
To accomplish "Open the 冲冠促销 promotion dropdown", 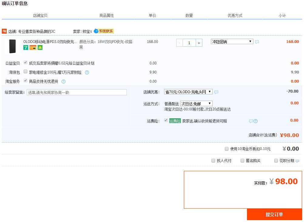I will (232, 41).
